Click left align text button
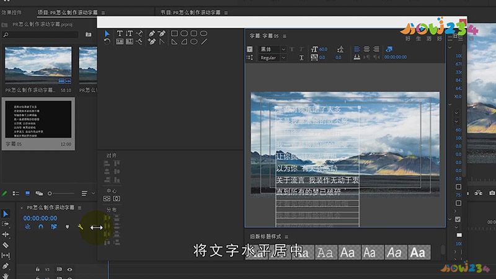Image resolution: width=496 pixels, height=279 pixels. (x=357, y=49)
